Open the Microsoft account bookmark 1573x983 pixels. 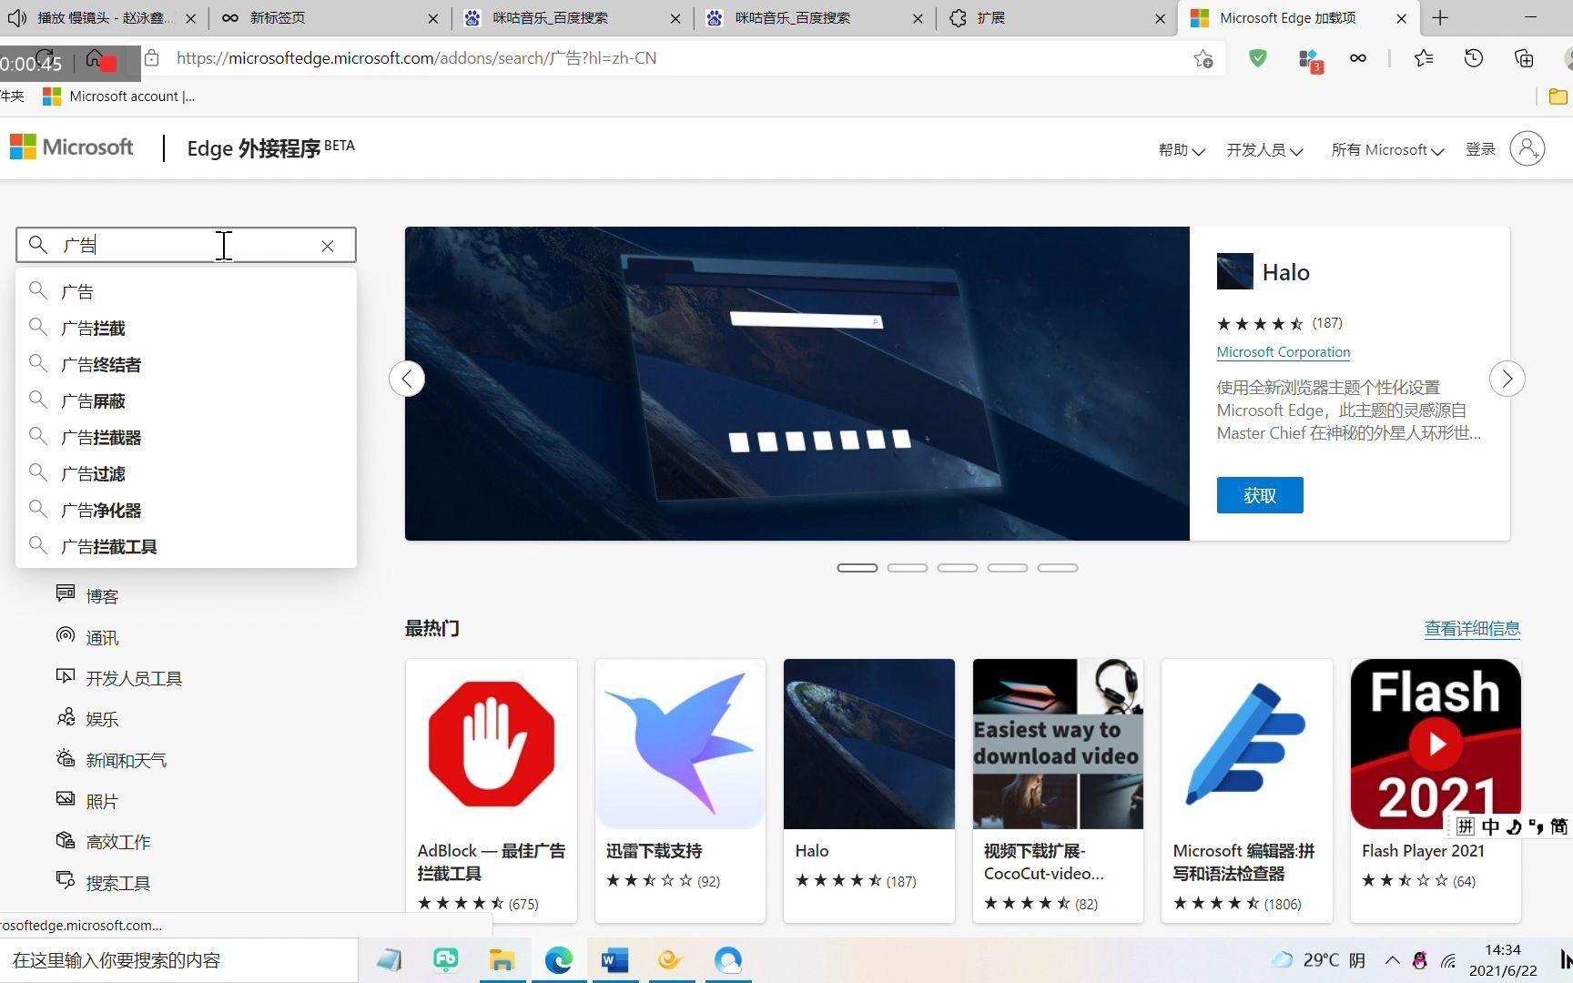(x=119, y=96)
